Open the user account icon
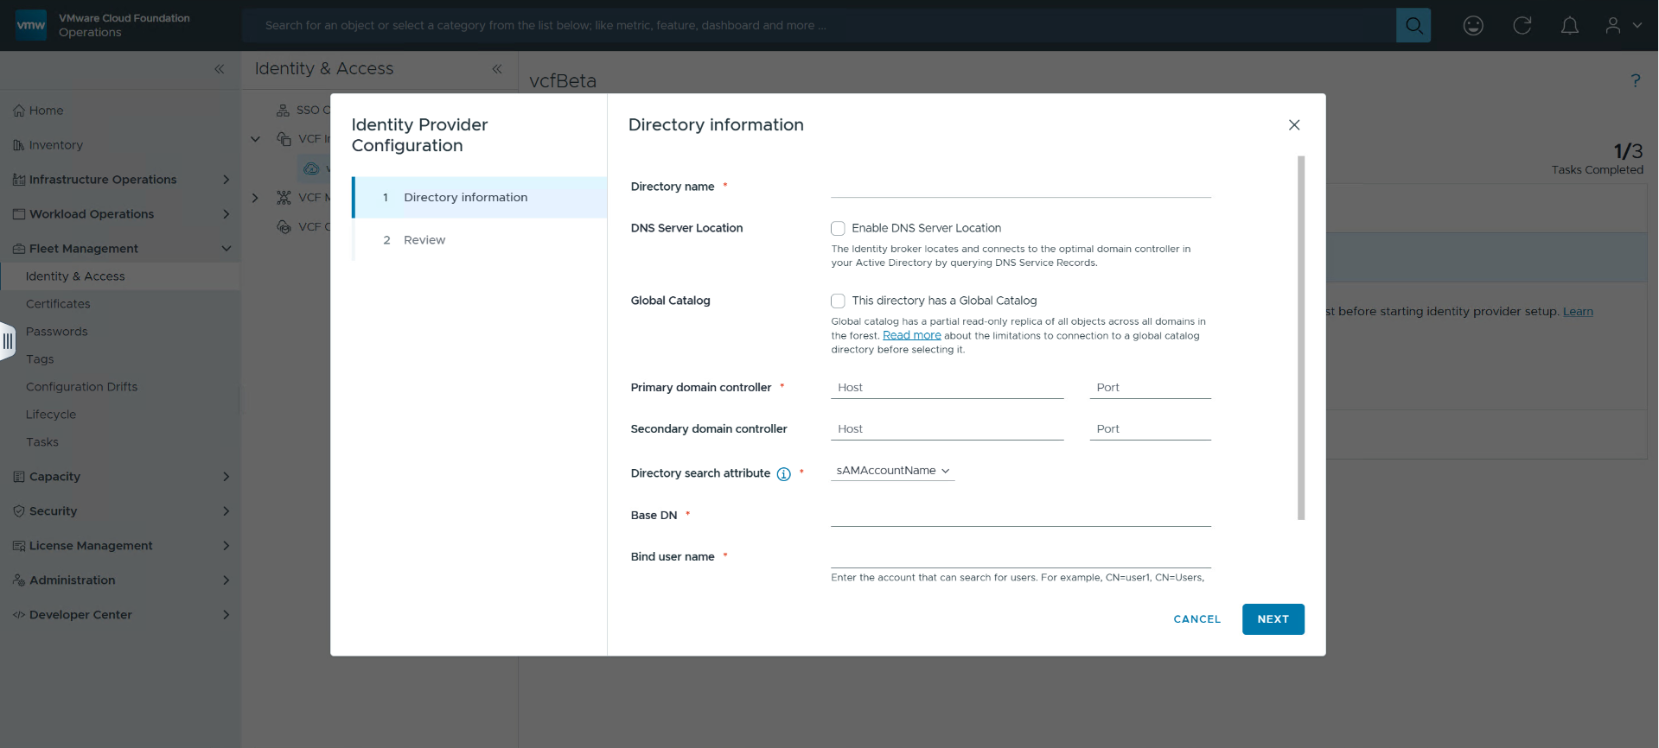 [x=1613, y=26]
